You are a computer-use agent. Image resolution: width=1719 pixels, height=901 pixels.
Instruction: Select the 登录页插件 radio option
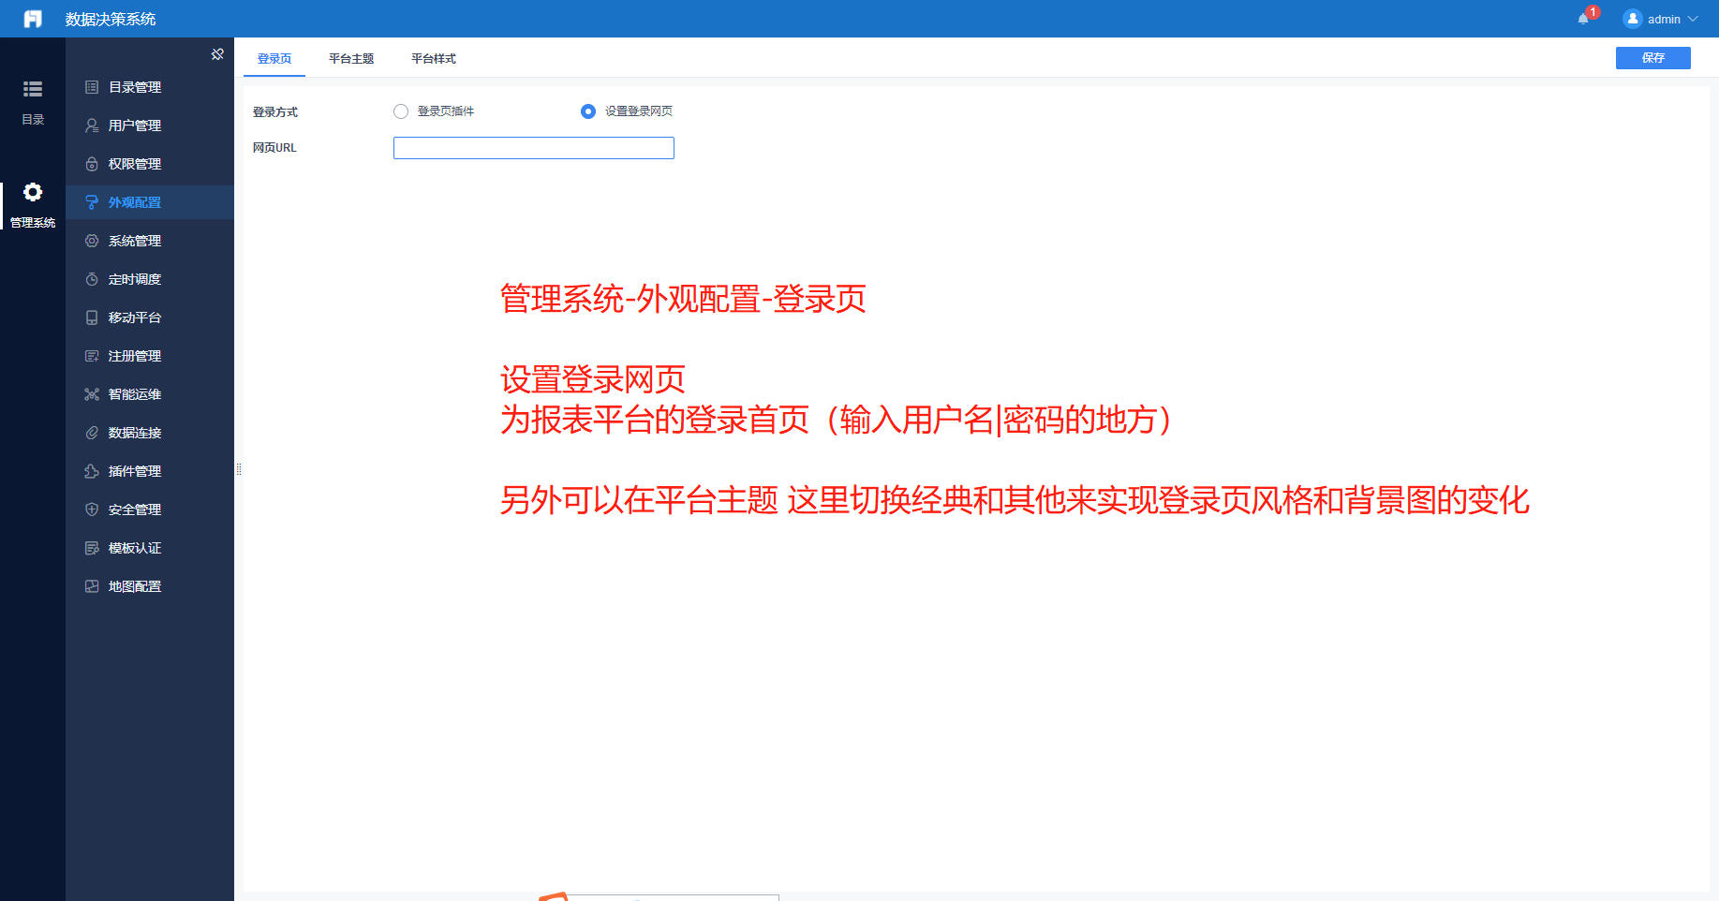(x=401, y=111)
